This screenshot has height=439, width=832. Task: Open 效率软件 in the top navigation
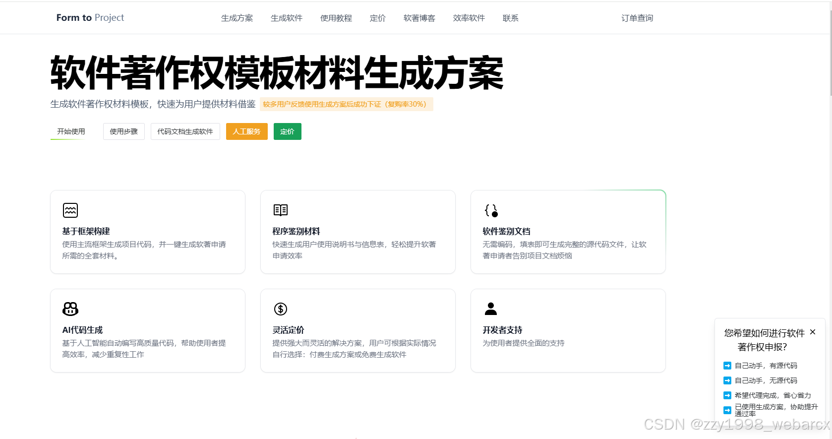(x=469, y=18)
